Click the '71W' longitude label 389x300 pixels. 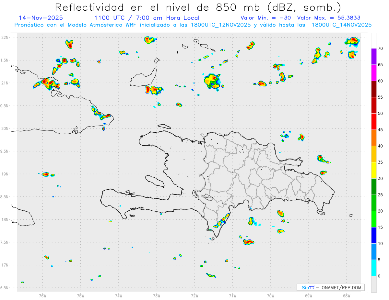click(x=232, y=295)
